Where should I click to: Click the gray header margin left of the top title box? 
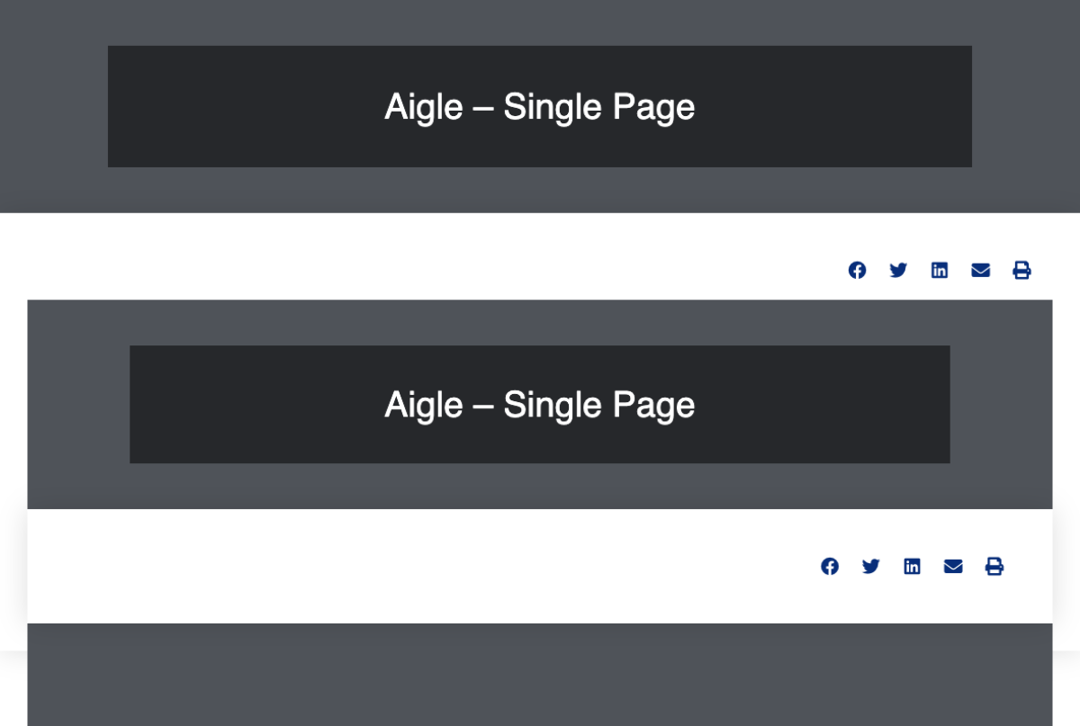[x=54, y=106]
